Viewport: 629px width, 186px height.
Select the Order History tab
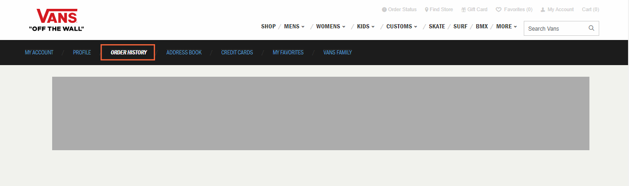click(129, 53)
